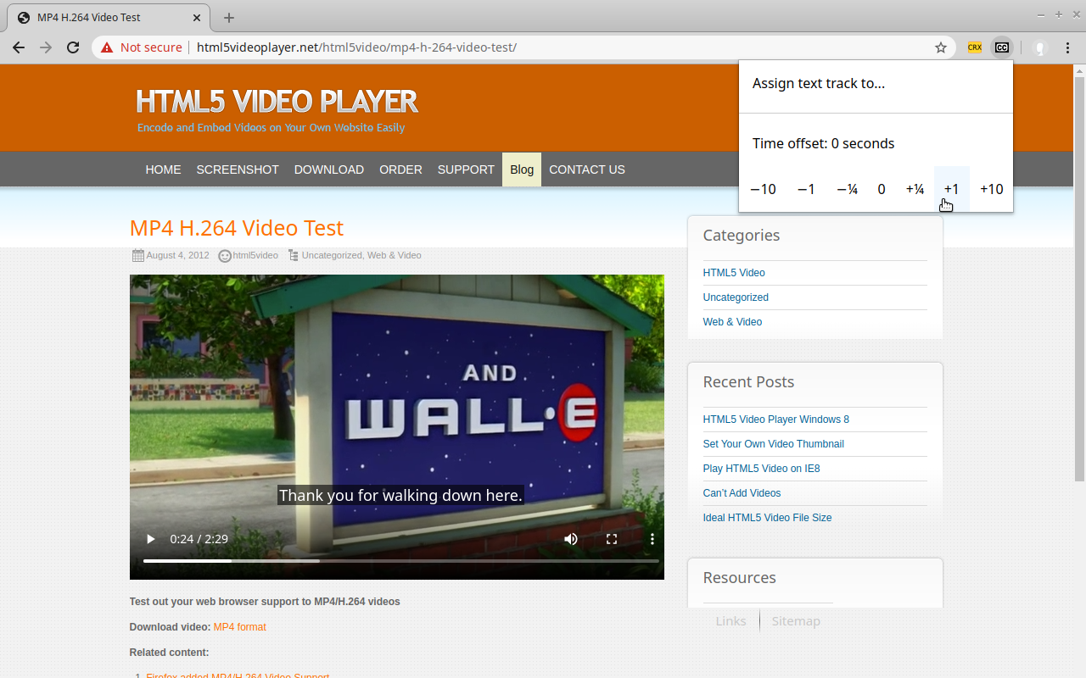This screenshot has width=1086, height=678.
Task: Enter fullscreen on the video player
Action: tap(612, 539)
